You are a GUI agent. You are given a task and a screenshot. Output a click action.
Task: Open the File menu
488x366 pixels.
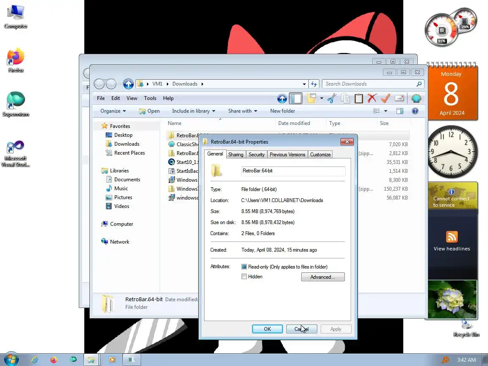101,98
